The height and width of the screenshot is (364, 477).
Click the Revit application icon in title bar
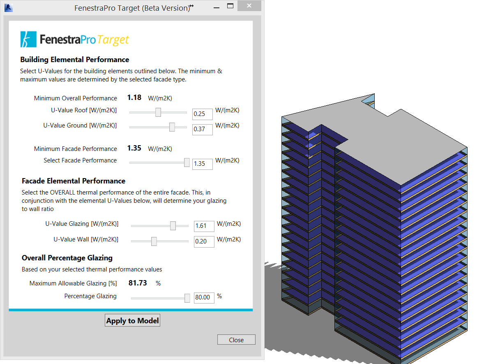[9, 8]
